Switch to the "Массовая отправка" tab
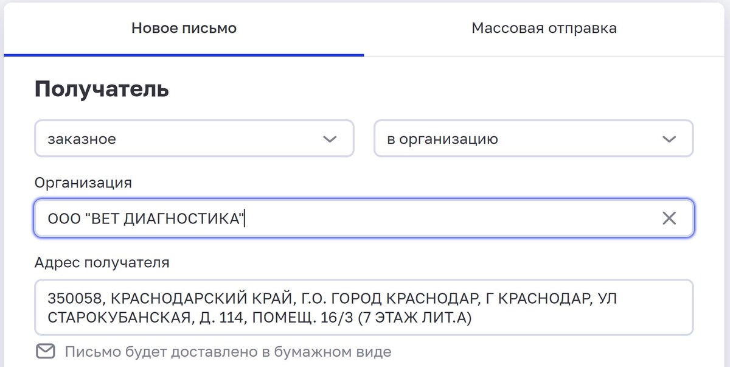730x367 pixels. coord(544,27)
